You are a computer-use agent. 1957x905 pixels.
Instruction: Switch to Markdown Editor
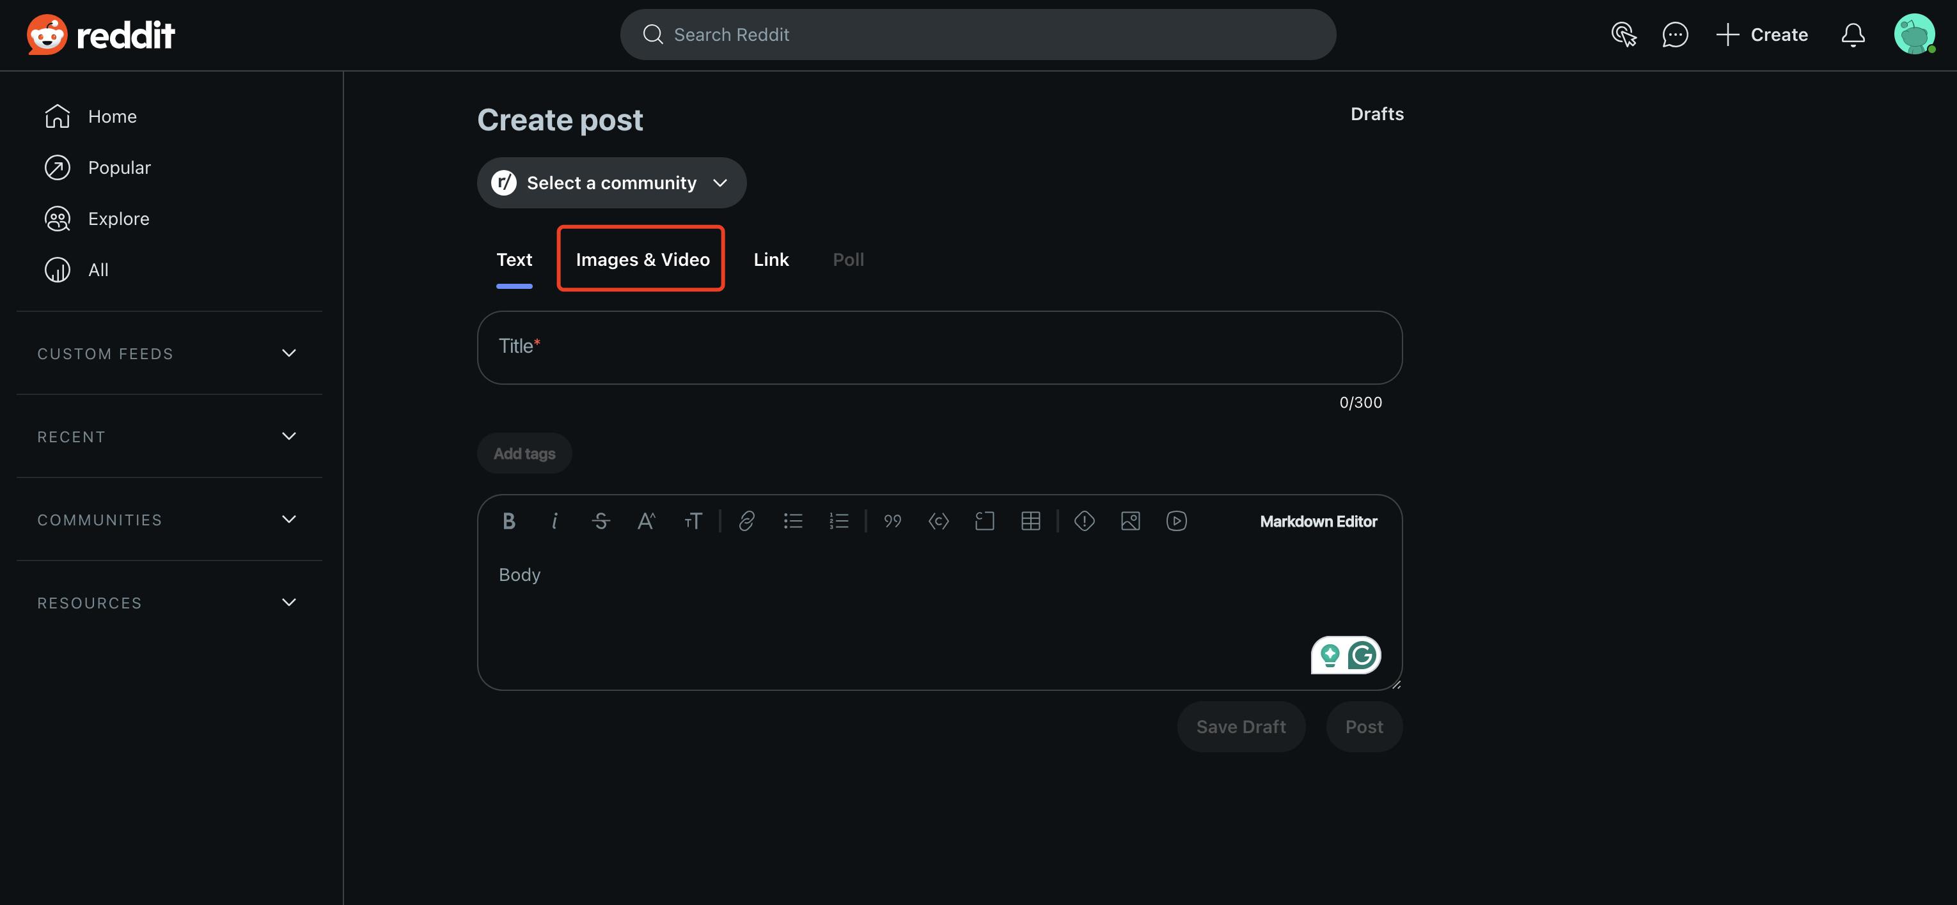[1317, 522]
